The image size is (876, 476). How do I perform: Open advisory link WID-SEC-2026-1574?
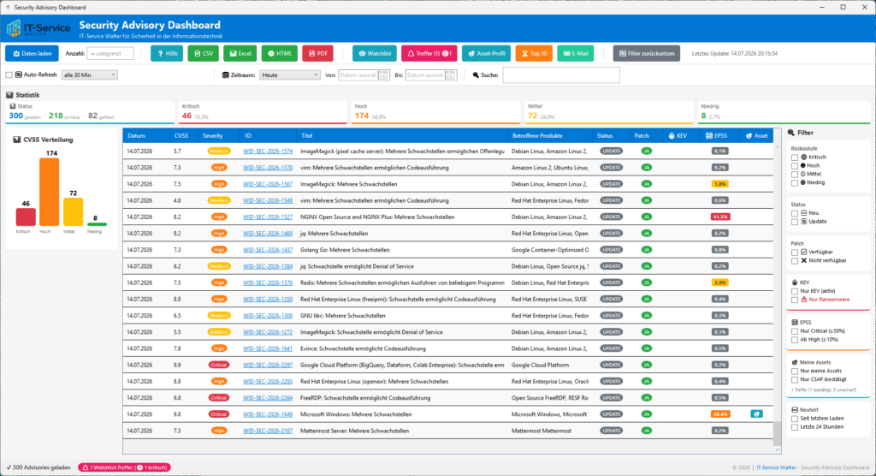click(268, 151)
